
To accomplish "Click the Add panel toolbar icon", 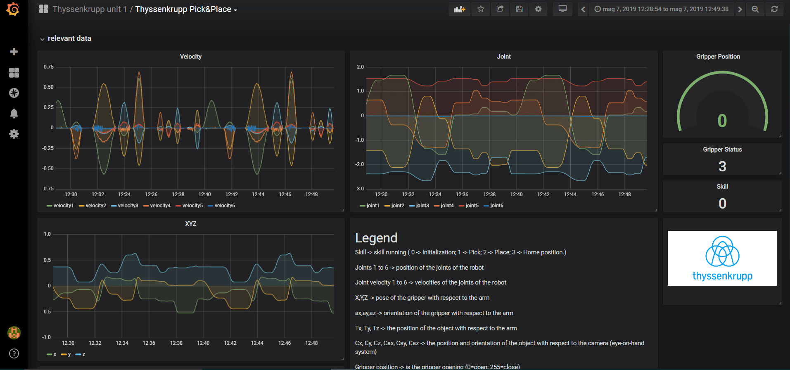I will pos(459,9).
